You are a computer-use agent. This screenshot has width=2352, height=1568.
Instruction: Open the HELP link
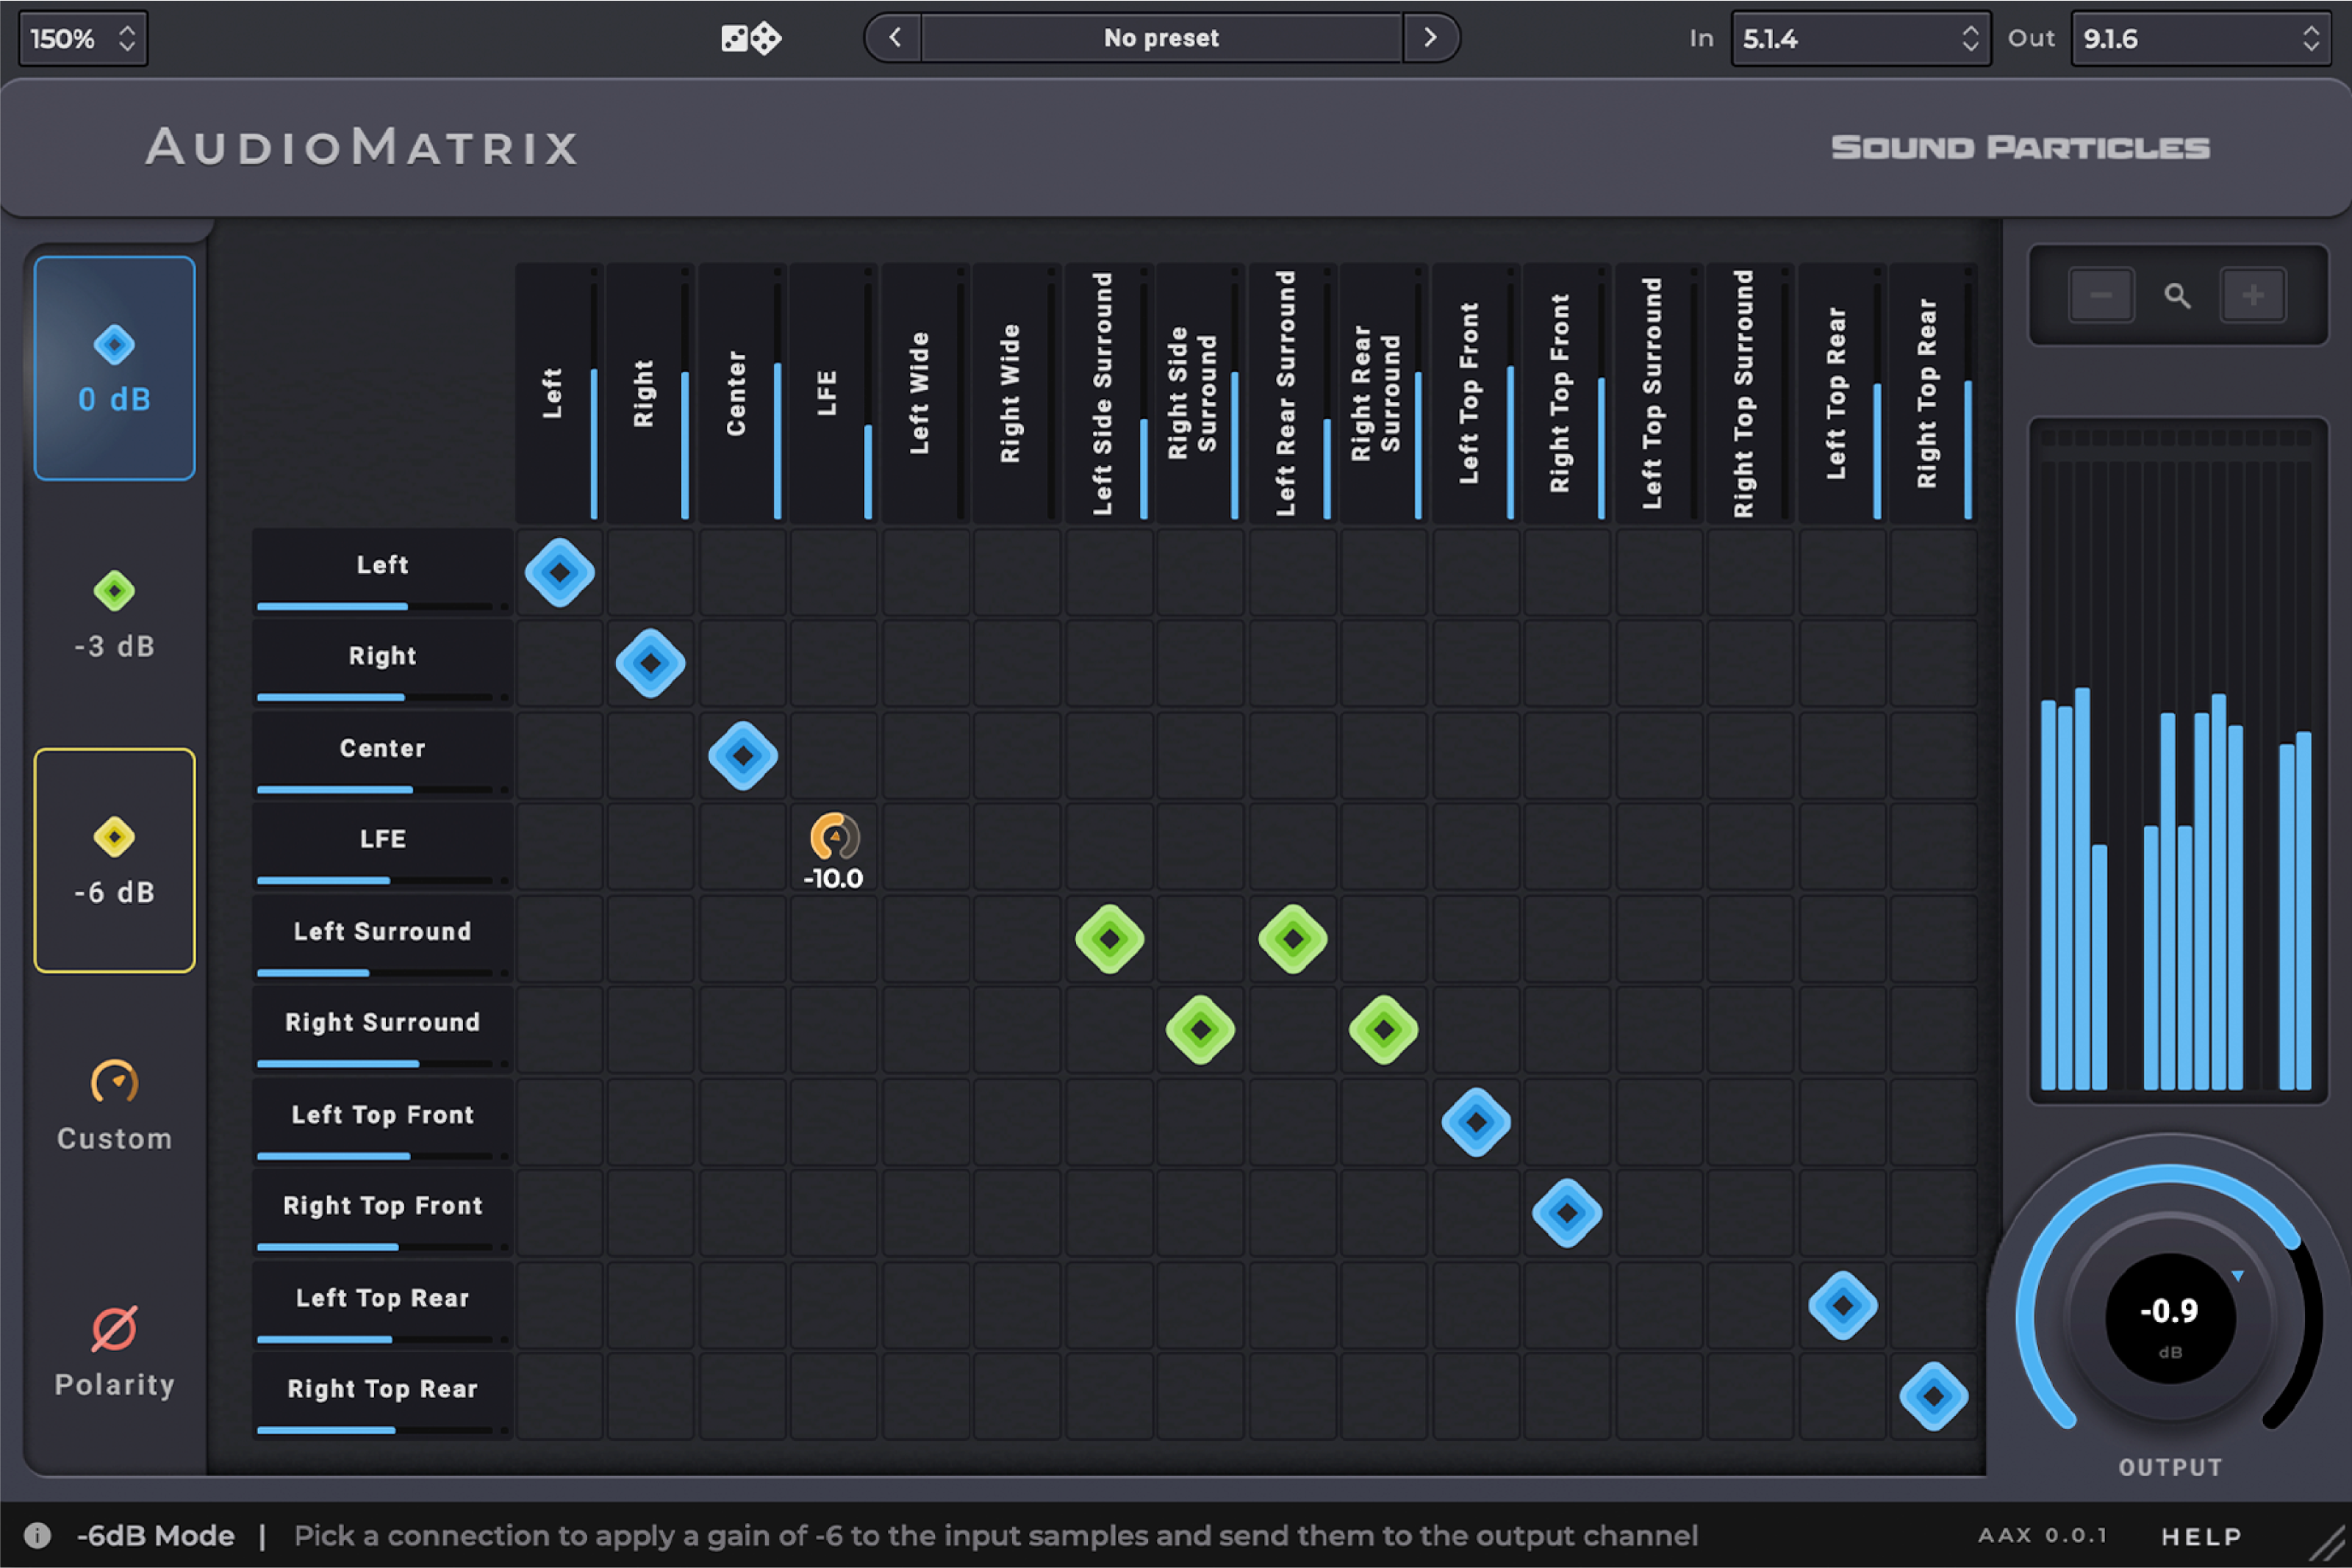[2200, 1536]
